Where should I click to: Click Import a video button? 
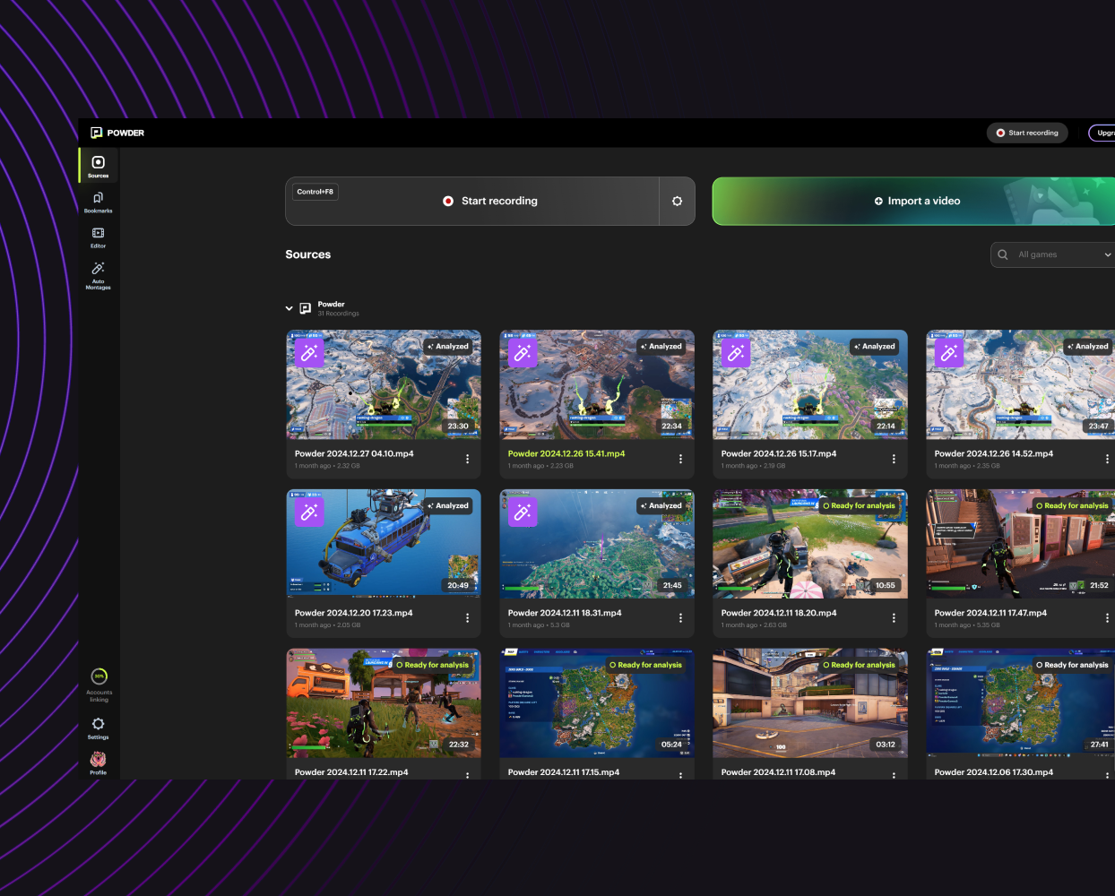pos(913,201)
